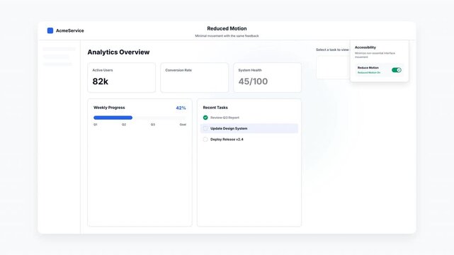Viewport: 454px width, 255px height.
Task: Open the System Health 45/100 card
Action: pos(268,78)
